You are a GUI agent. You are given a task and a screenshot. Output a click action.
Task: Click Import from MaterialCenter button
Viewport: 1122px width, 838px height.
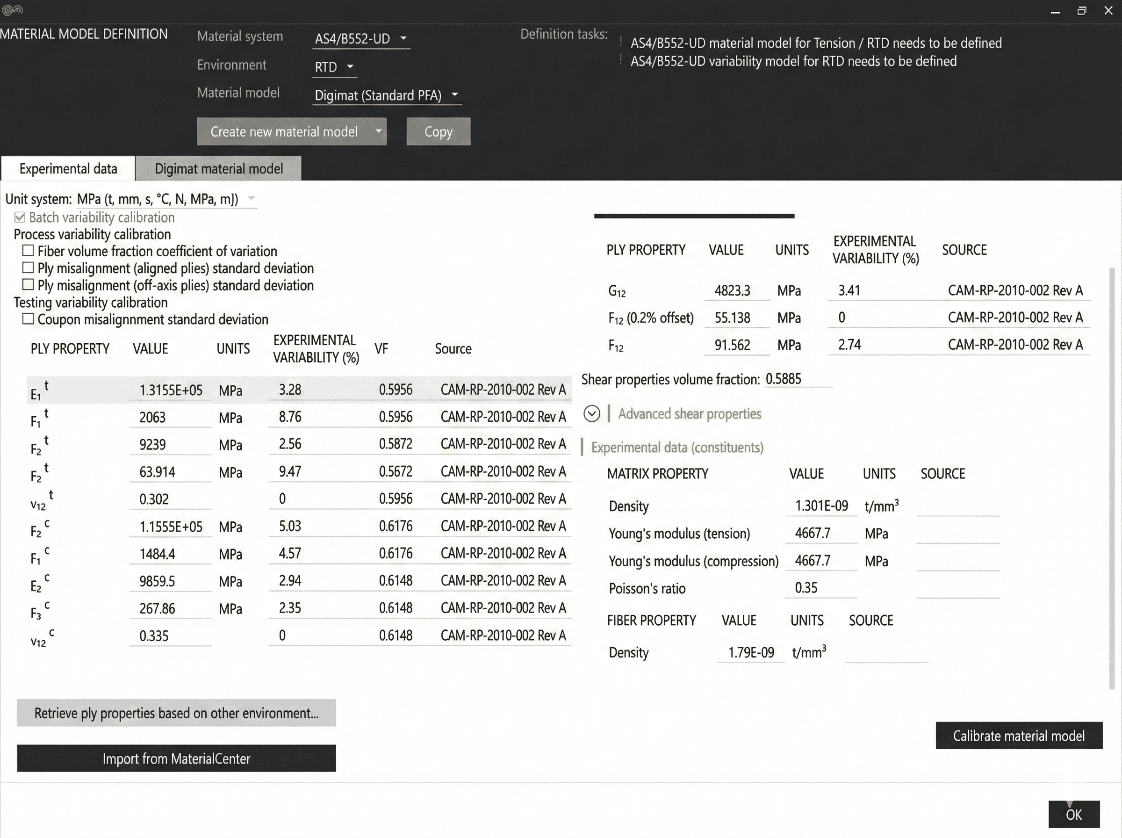[176, 759]
